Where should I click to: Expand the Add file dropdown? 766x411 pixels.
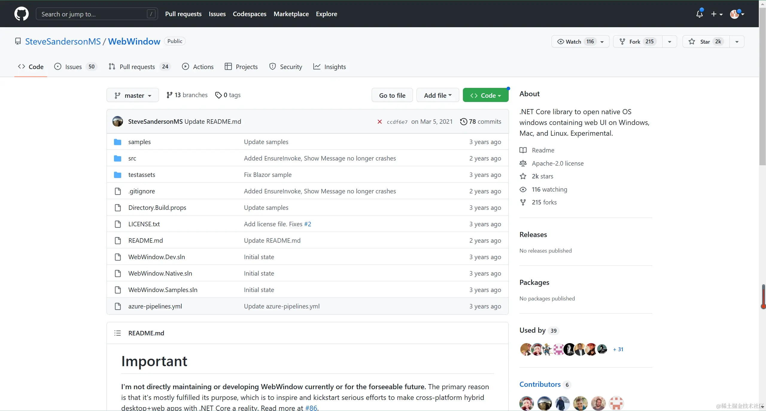coord(437,95)
